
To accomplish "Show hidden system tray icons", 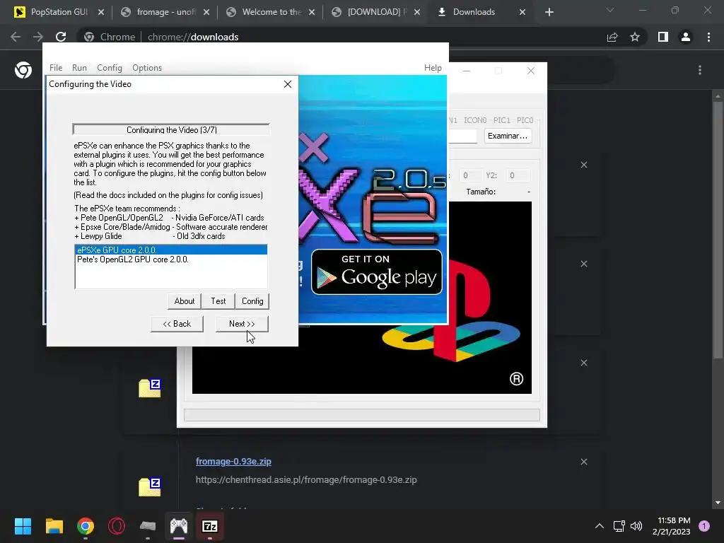I will (x=600, y=526).
